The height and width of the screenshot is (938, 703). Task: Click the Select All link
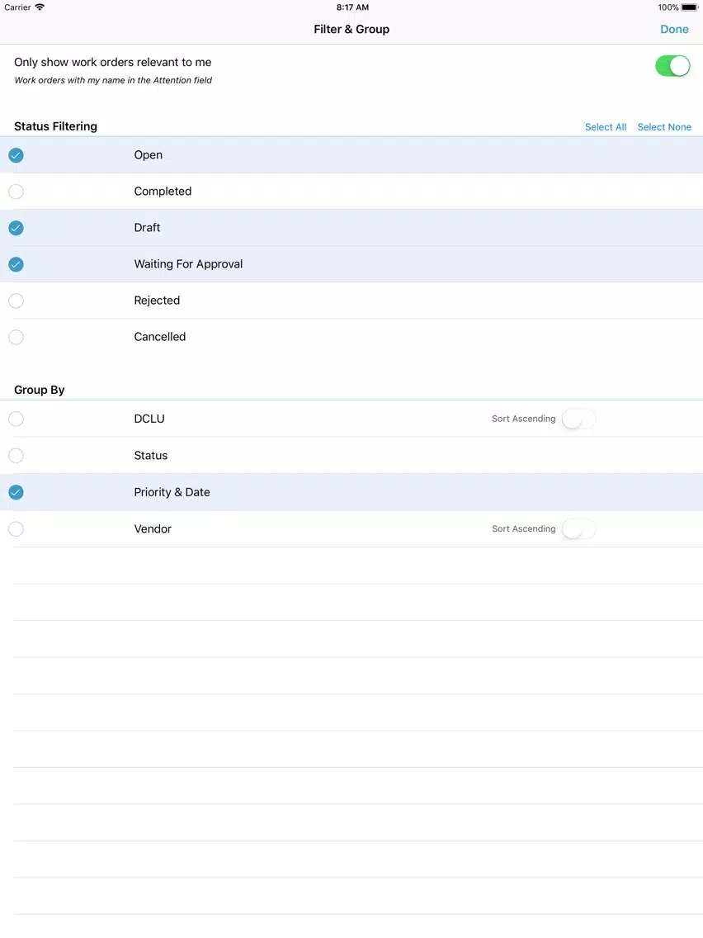click(606, 127)
